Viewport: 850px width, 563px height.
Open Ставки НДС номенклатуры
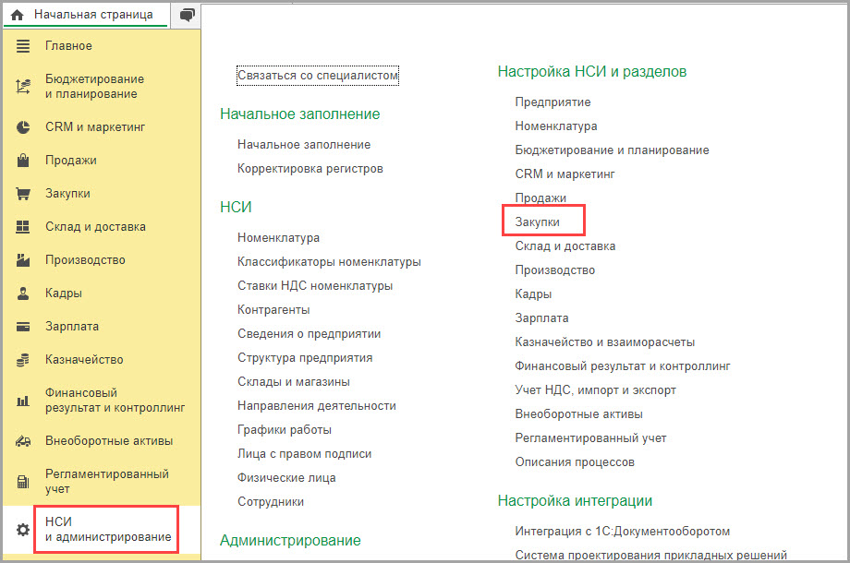pos(315,286)
